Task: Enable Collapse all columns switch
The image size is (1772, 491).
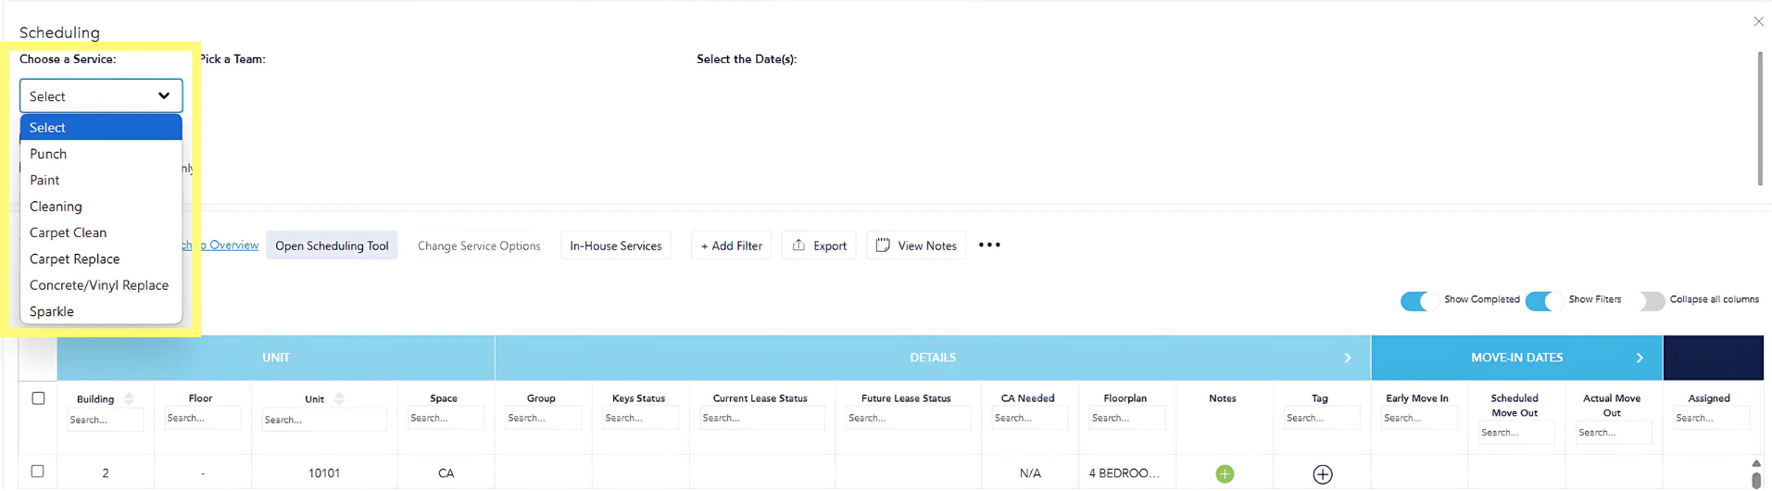Action: [1650, 300]
